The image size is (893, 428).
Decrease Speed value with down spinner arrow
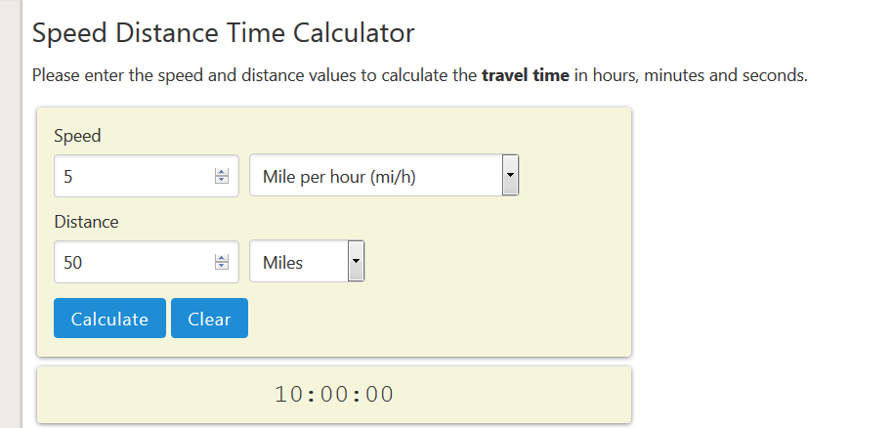click(221, 181)
